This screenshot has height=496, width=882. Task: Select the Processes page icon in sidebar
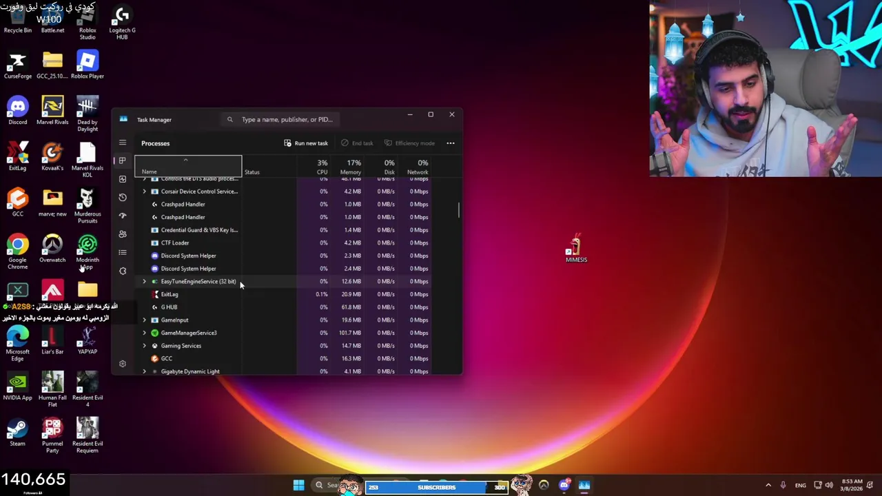click(x=123, y=161)
